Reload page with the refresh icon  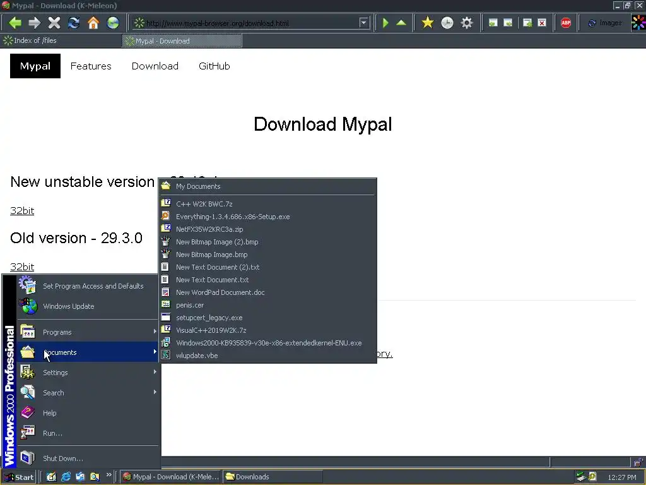coord(74,23)
